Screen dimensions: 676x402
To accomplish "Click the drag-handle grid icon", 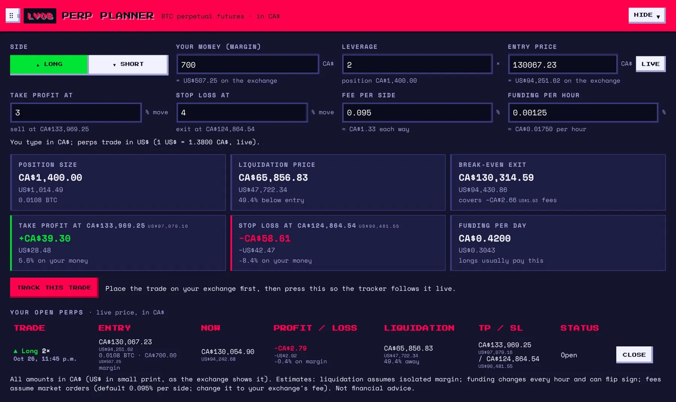I will (13, 16).
